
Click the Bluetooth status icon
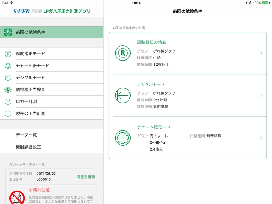click(x=250, y=3)
